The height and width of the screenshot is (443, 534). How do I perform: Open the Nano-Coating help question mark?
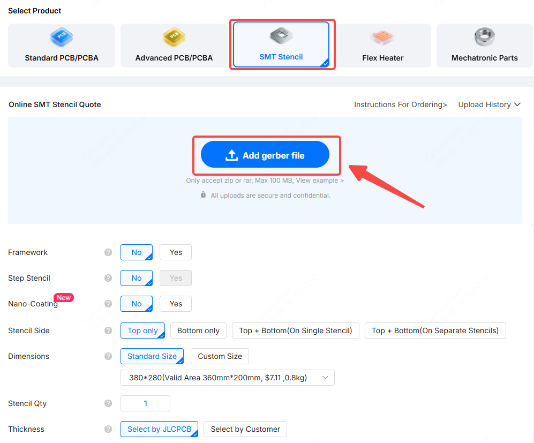tap(108, 304)
